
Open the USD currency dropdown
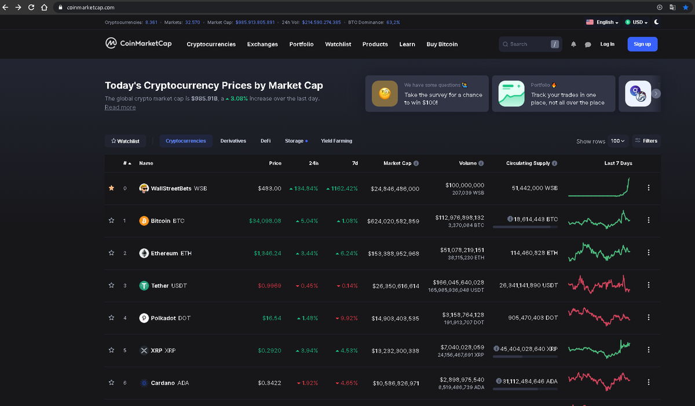click(x=637, y=22)
